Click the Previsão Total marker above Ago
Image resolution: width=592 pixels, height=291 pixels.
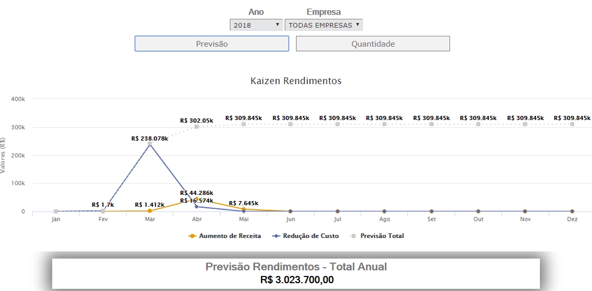[384, 124]
